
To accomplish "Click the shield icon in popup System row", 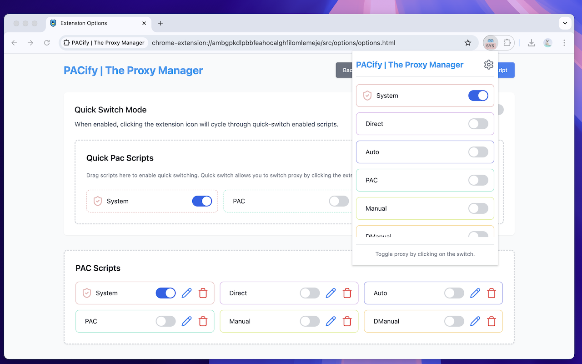I will 367,96.
